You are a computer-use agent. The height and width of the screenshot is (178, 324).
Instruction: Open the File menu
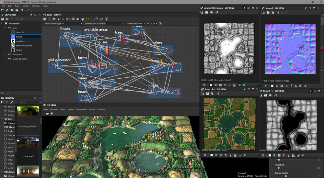tap(3, 6)
